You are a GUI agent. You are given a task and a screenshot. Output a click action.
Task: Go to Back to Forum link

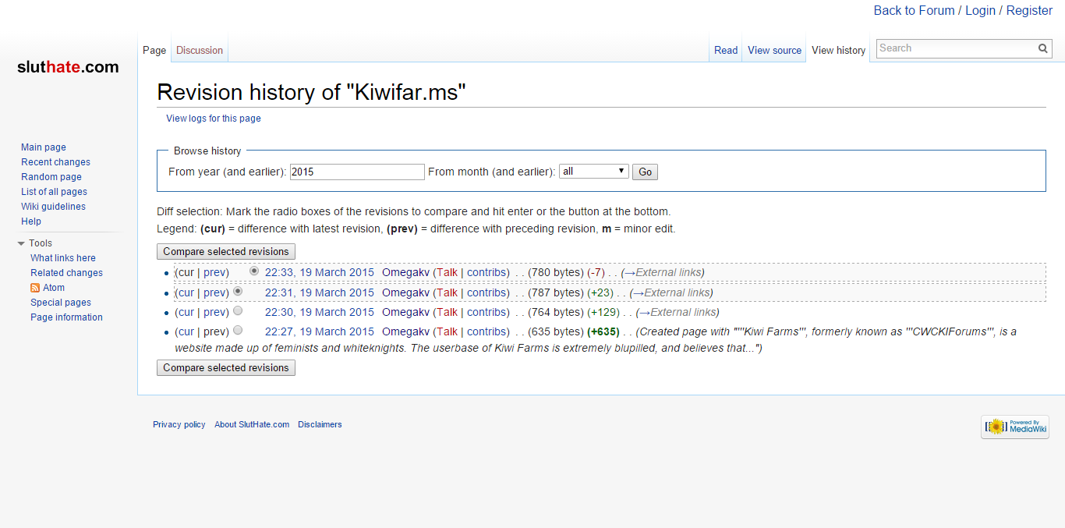[914, 11]
